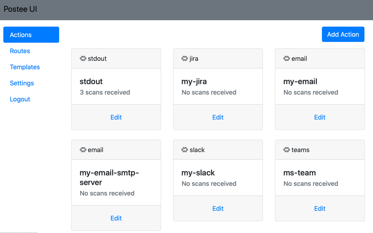Click the puzzle icon beside jira header
This screenshot has height=233, width=373.
tap(185, 59)
